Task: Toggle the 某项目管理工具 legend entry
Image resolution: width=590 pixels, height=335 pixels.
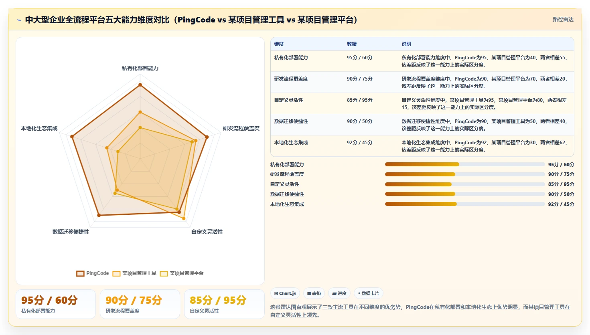Action: (134, 273)
